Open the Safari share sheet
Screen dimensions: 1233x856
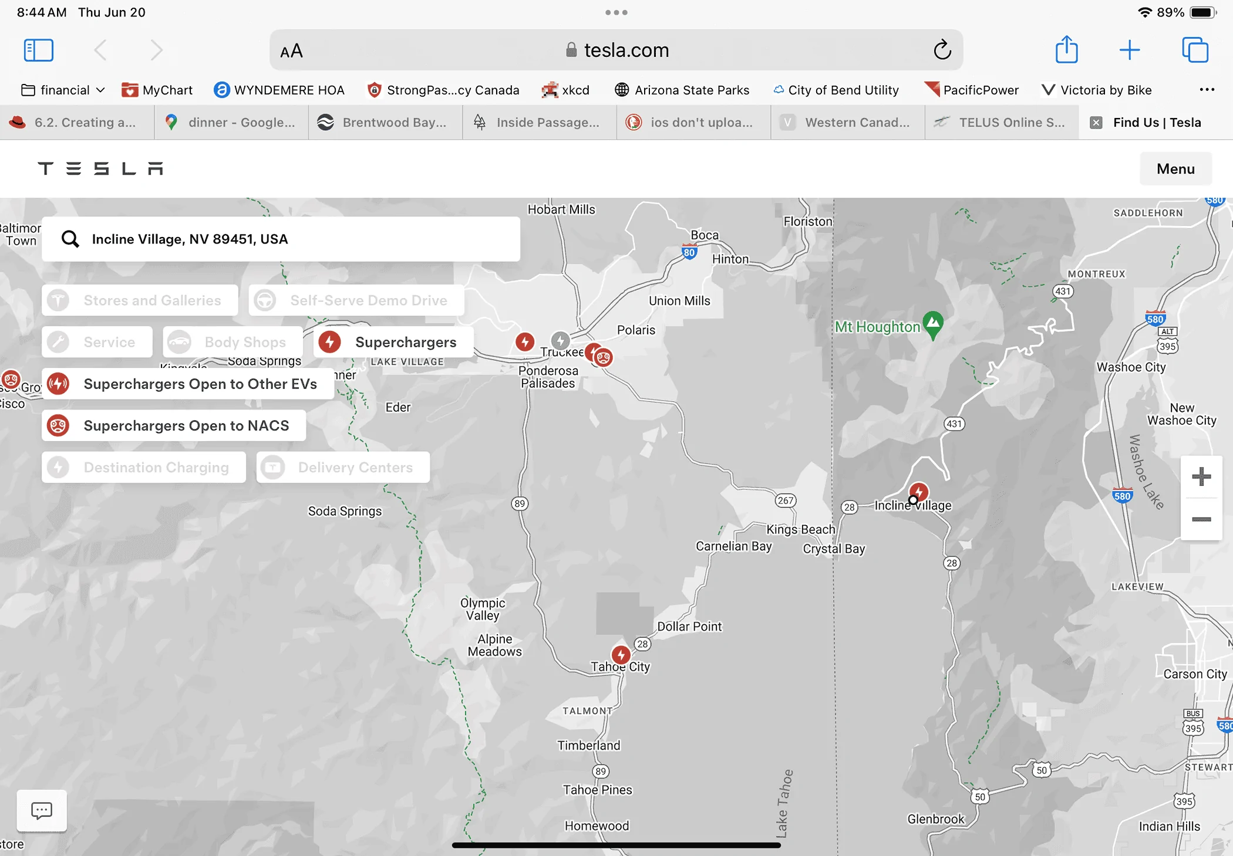click(1067, 49)
